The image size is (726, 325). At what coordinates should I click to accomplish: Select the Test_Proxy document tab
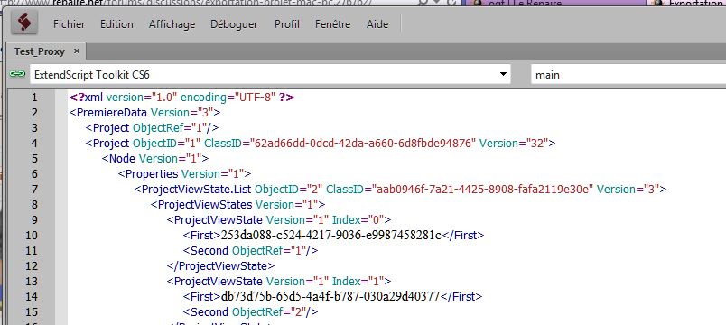pyautogui.click(x=40, y=51)
